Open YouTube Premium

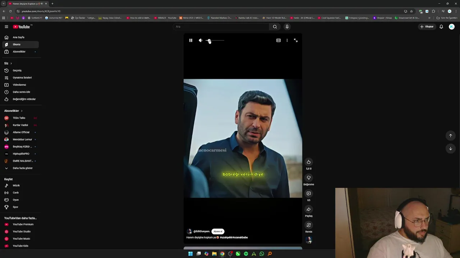tap(20, 224)
